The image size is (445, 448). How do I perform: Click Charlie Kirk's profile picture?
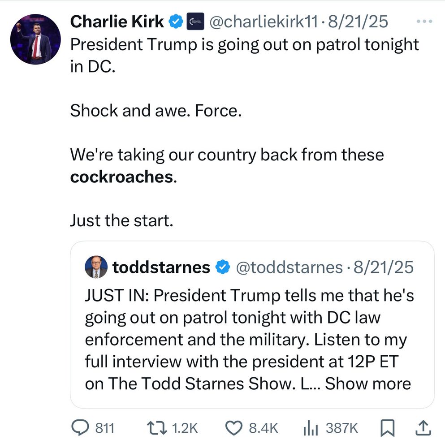click(35, 40)
